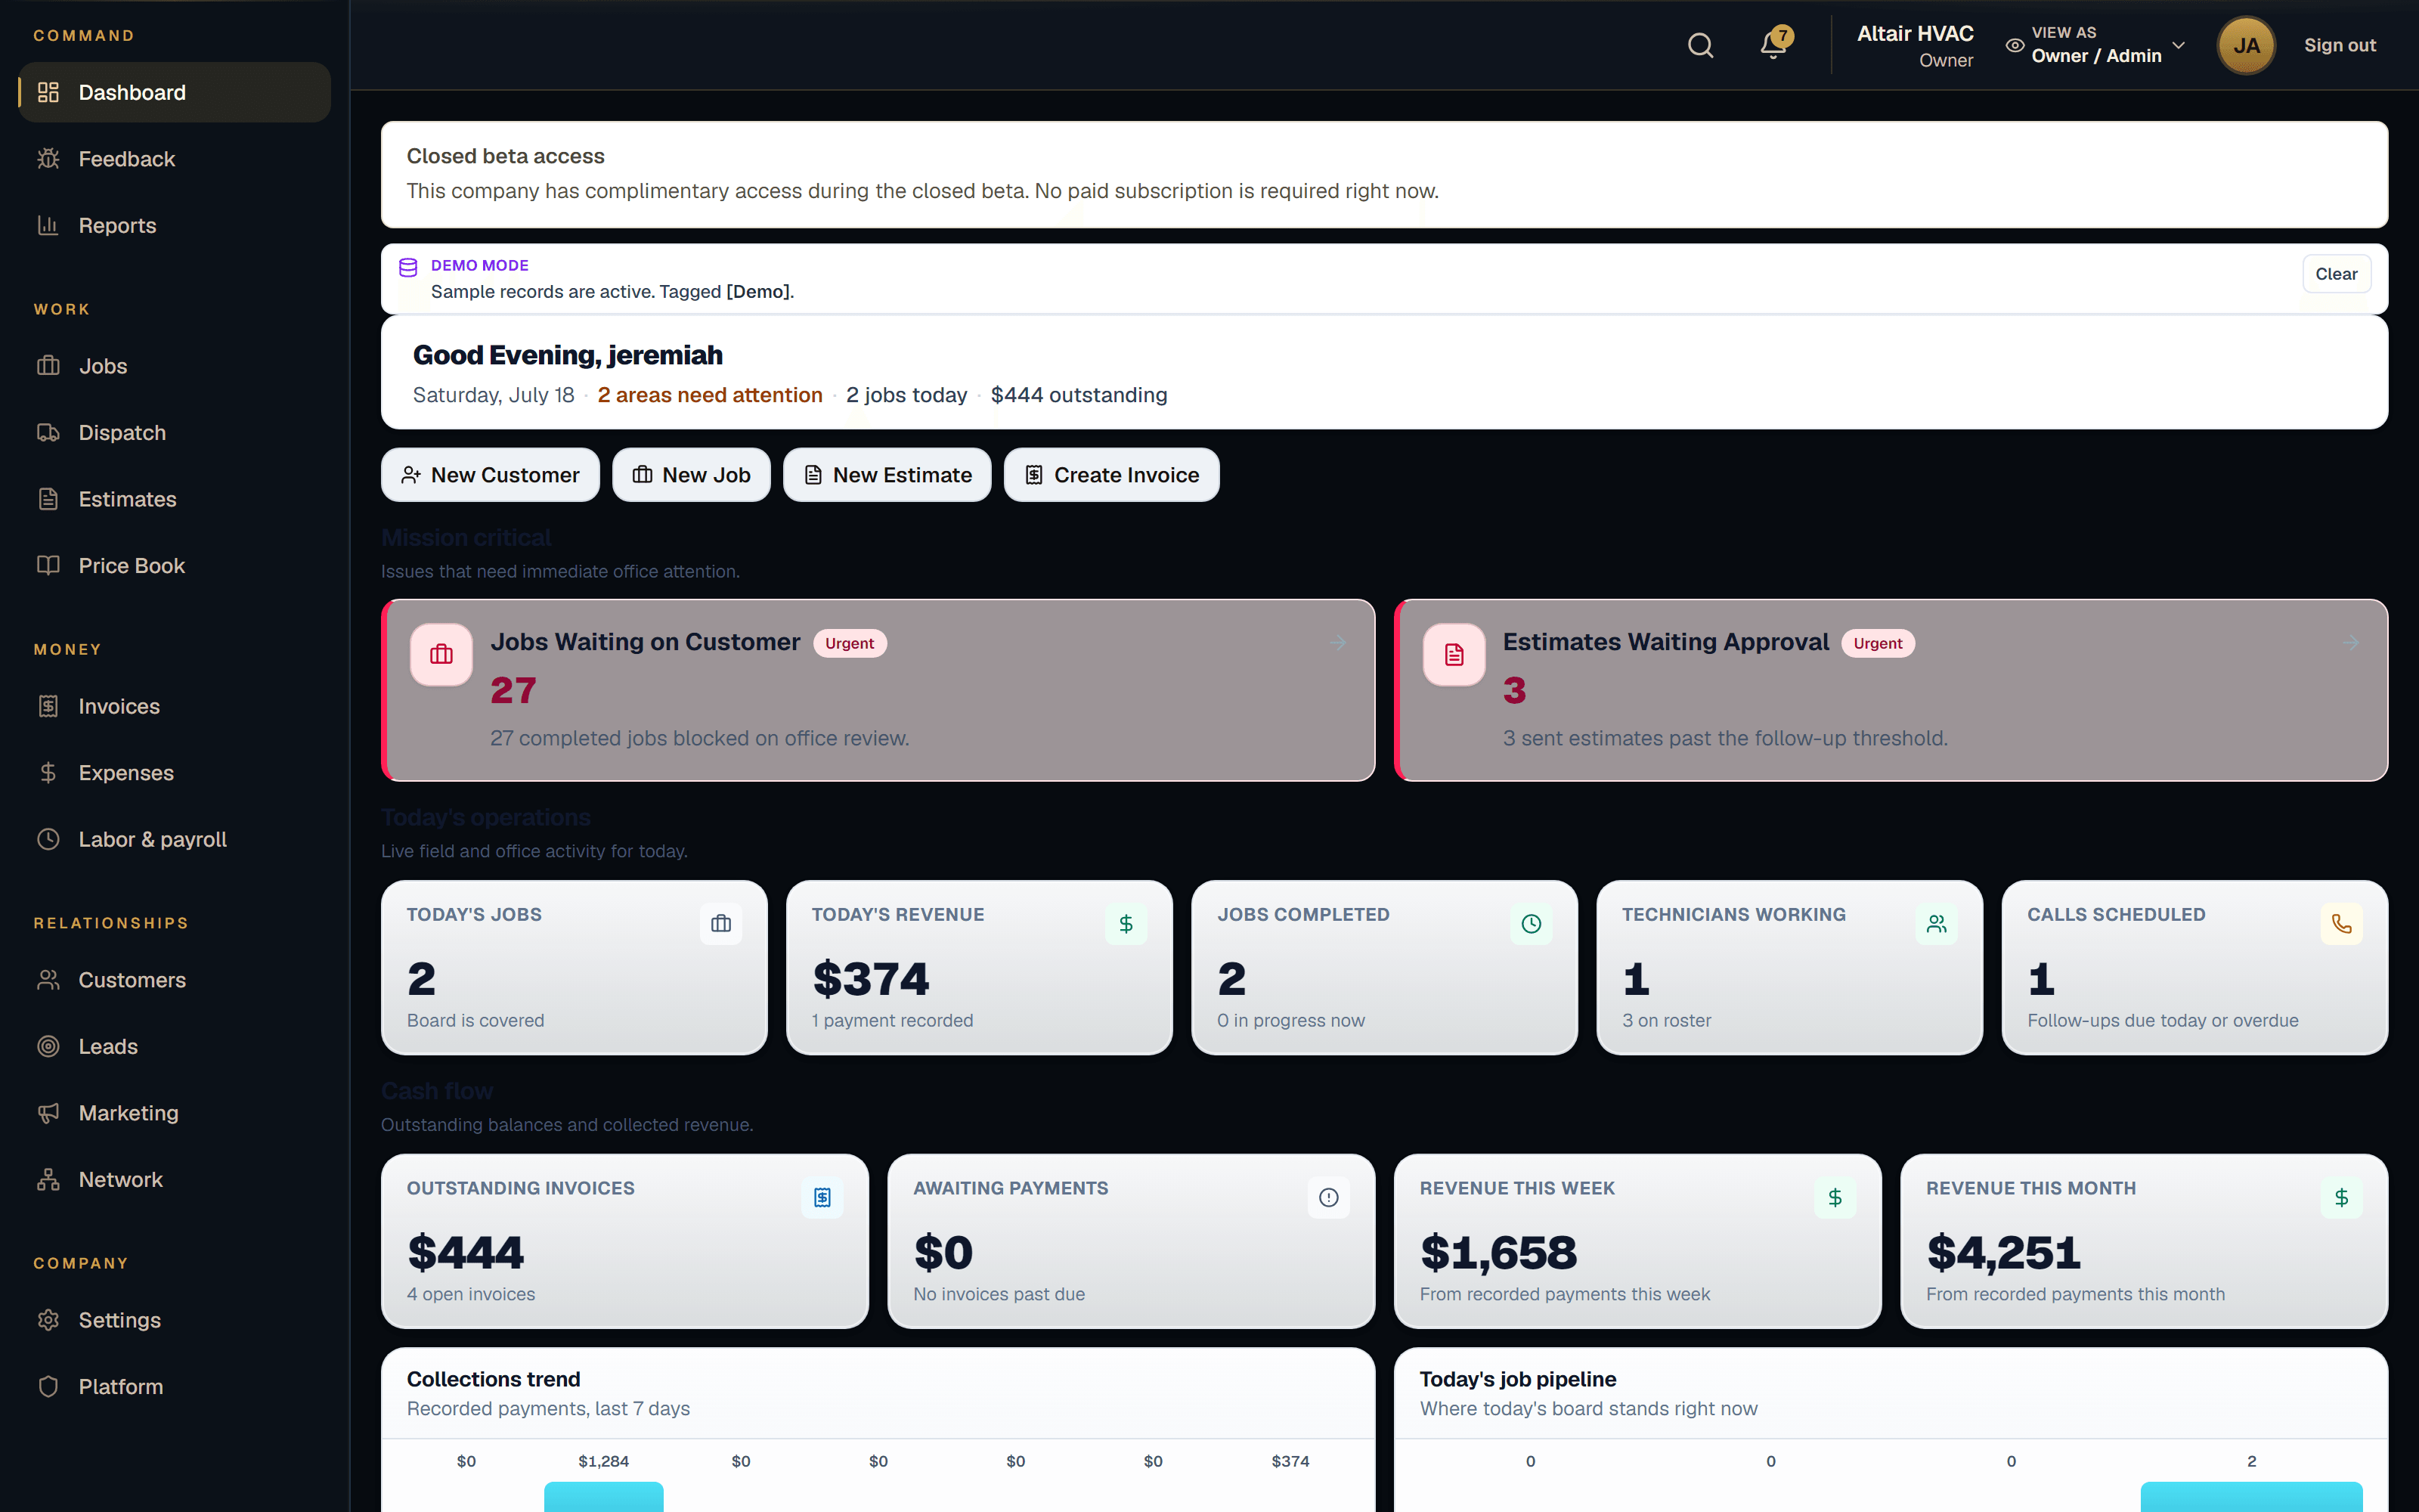This screenshot has width=2419, height=1512.
Task: Expand the Owner / Admin view-as dropdown
Action: 2095,45
